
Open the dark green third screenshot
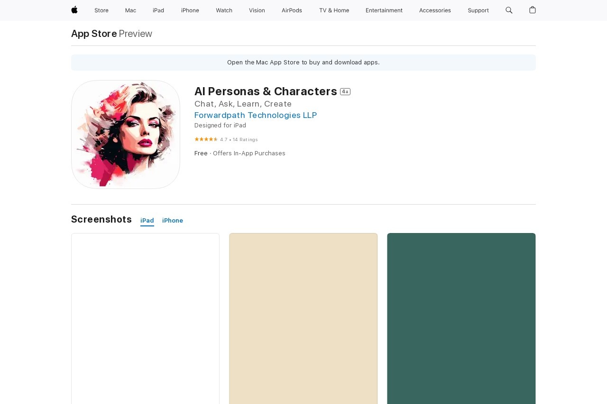461,318
